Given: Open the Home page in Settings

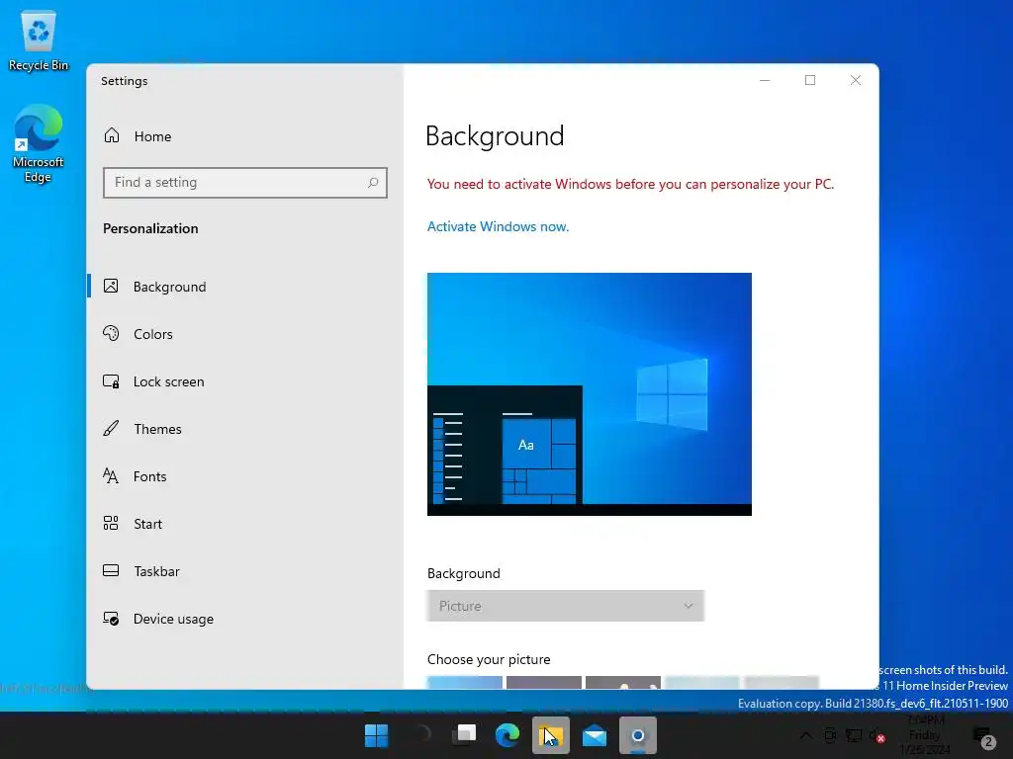Looking at the screenshot, I should coord(245,136).
